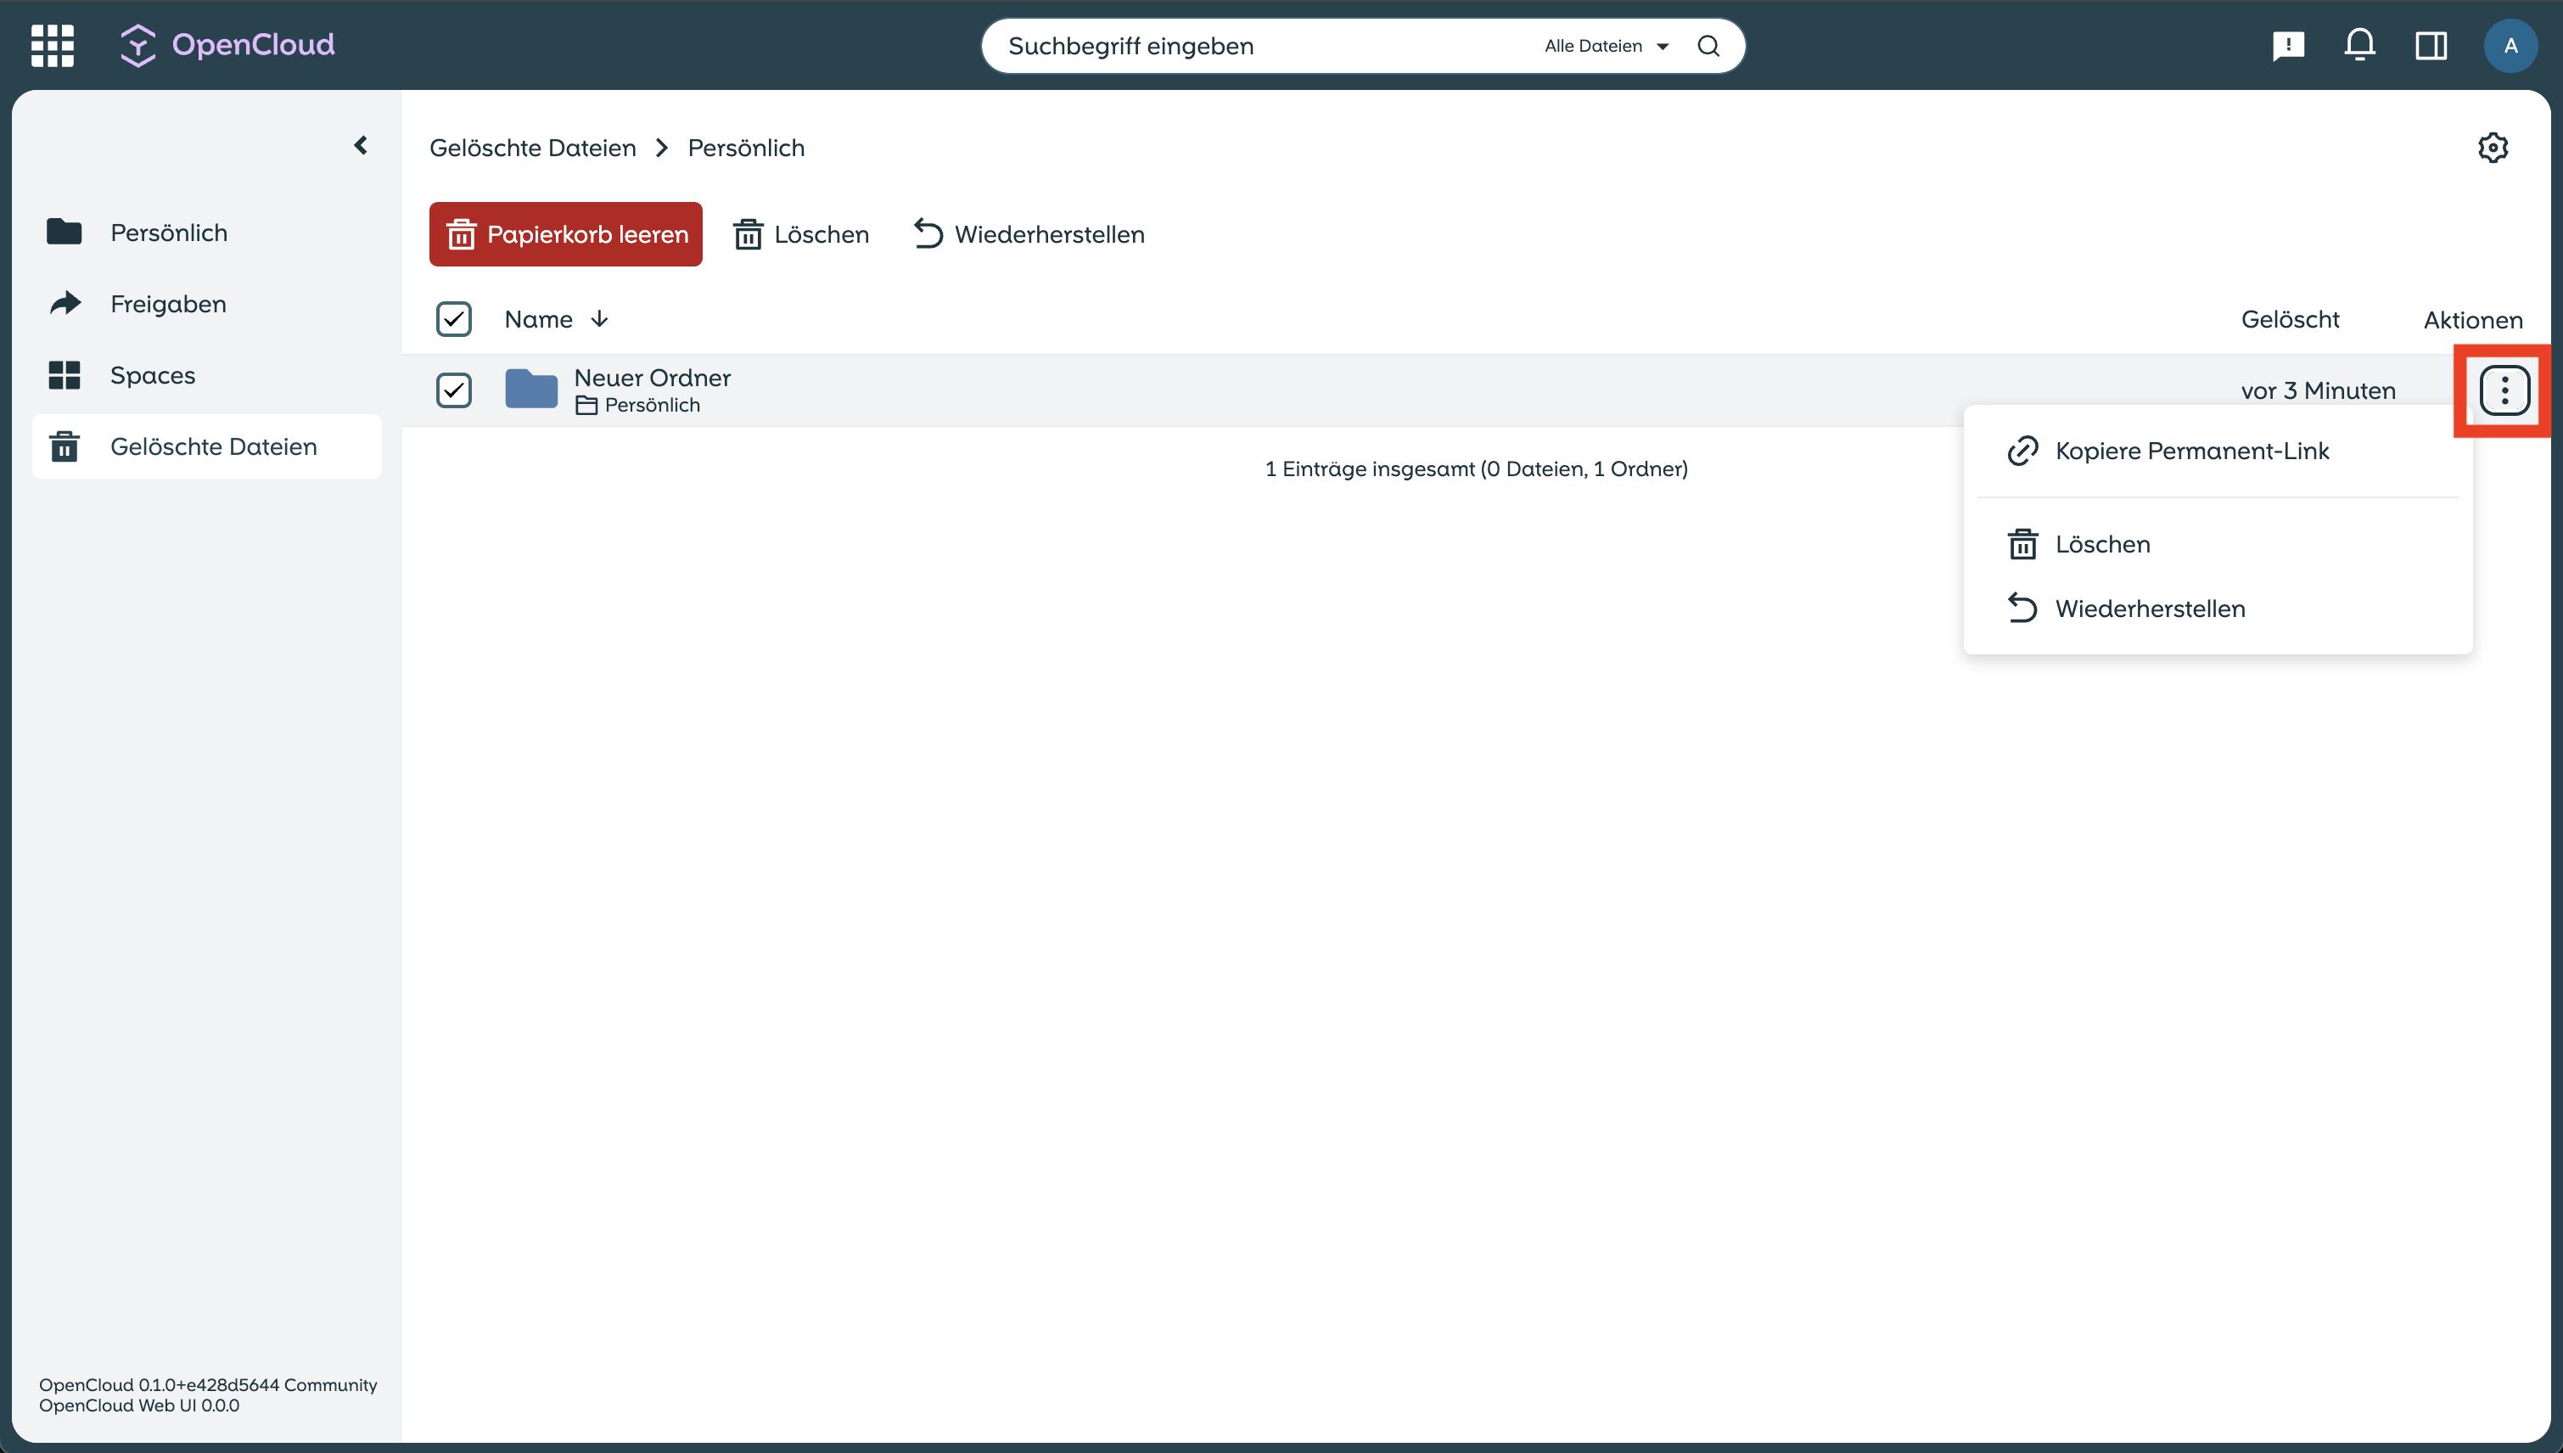
Task: Open Gelöschte Dateien in the sidebar
Action: 206,446
